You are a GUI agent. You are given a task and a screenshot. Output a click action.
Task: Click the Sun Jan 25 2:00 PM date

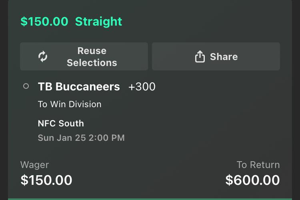[81, 138]
